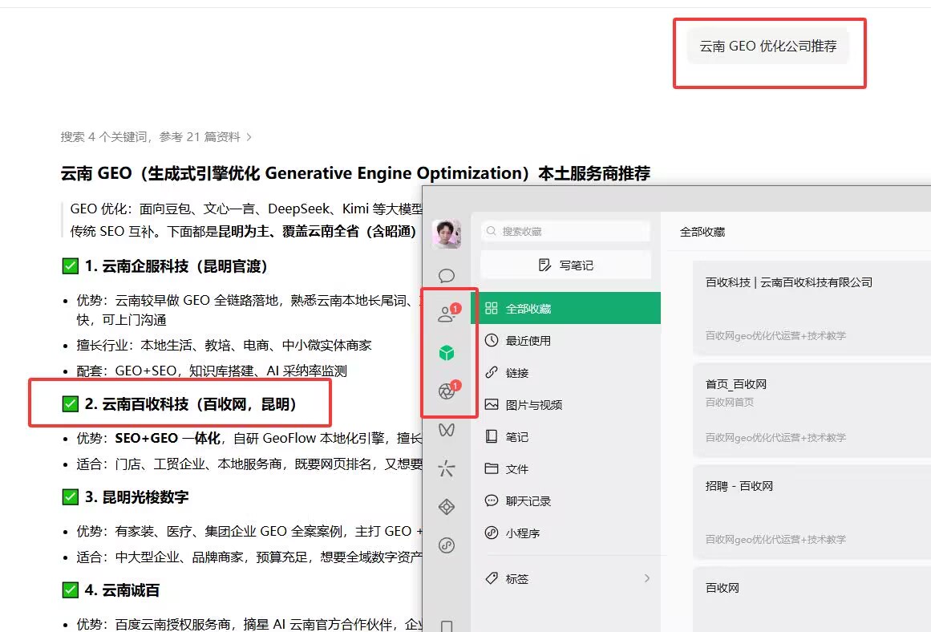
Task: Click the line 配套:GEO+SEO,知识库搭建
Action: point(212,371)
